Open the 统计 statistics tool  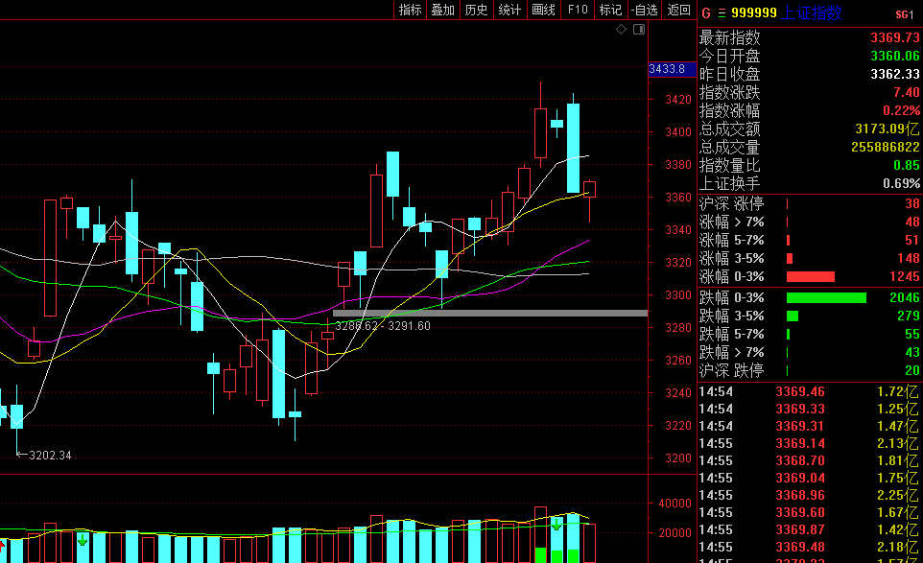[x=509, y=10]
